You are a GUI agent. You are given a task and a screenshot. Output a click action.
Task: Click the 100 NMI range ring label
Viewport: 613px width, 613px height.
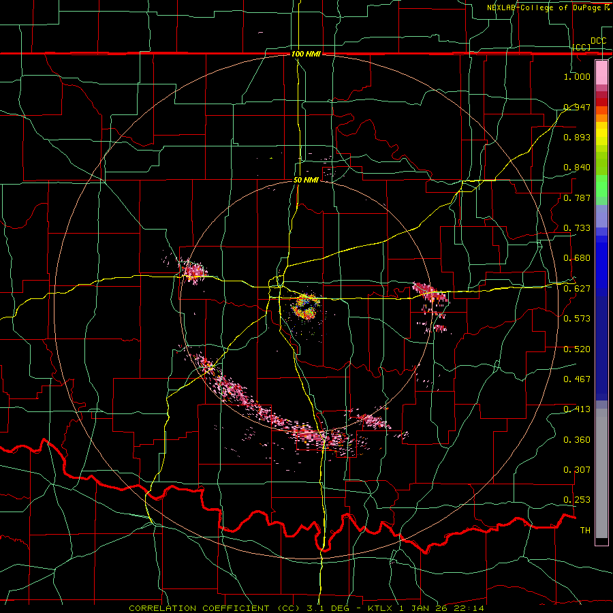tap(306, 54)
